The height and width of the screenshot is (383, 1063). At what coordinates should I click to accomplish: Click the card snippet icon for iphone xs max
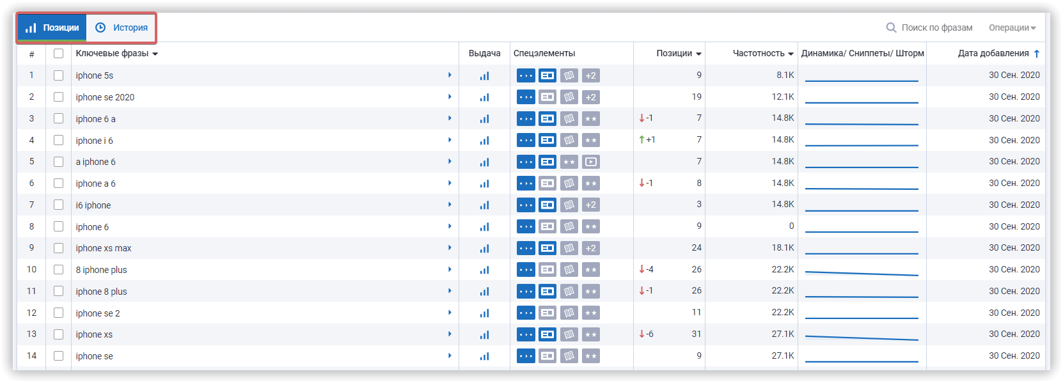[x=547, y=248]
